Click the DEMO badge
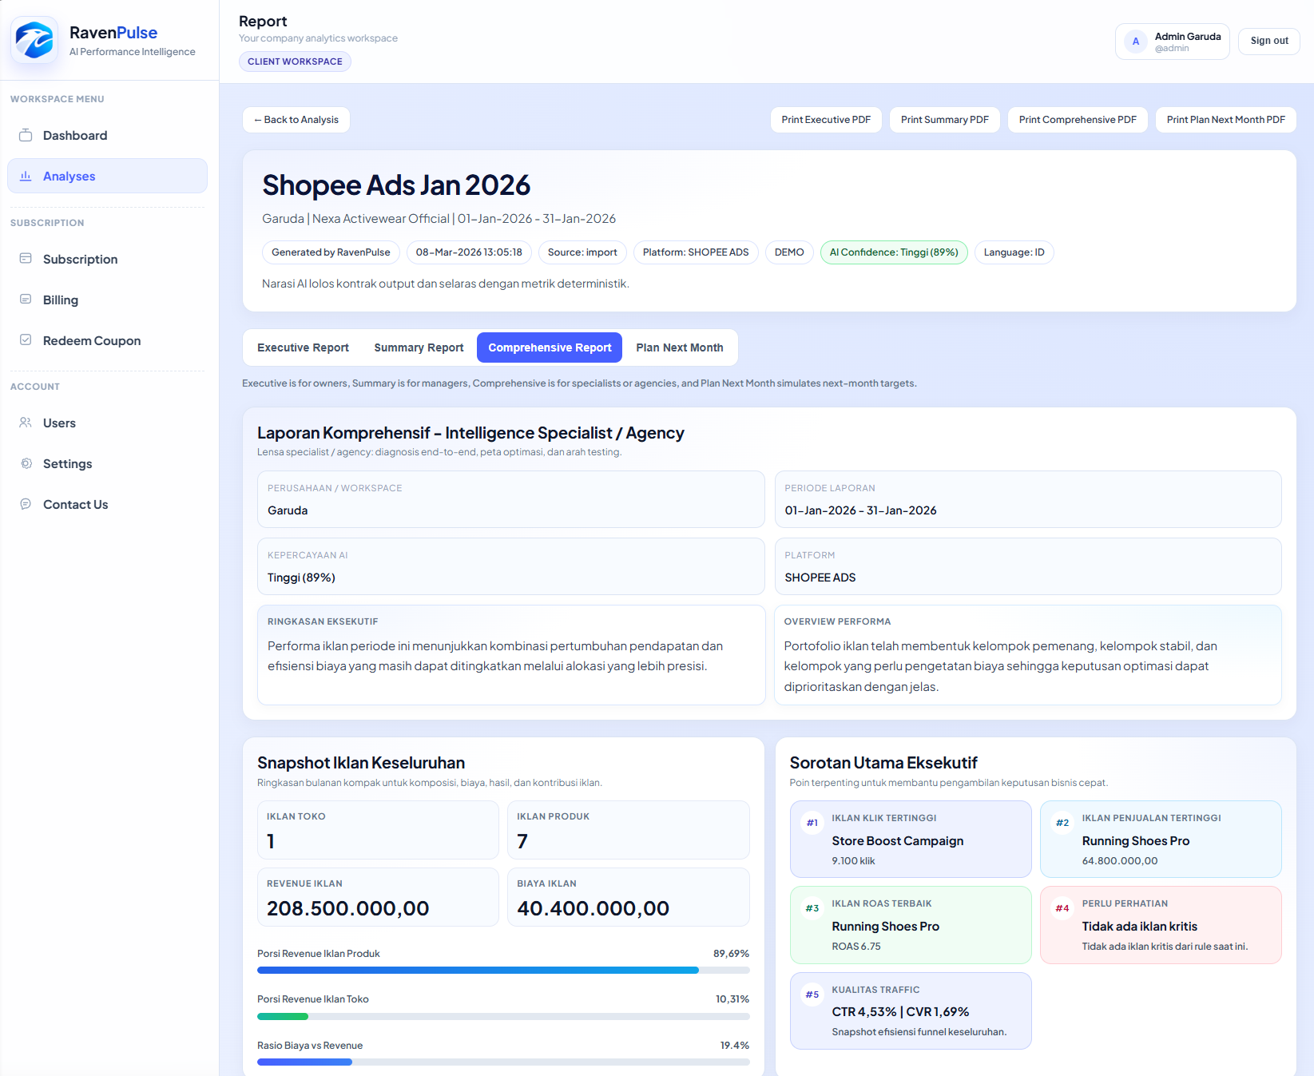The height and width of the screenshot is (1076, 1314). point(788,252)
